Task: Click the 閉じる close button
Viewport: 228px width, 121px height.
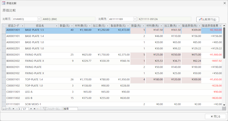Action: point(215,116)
